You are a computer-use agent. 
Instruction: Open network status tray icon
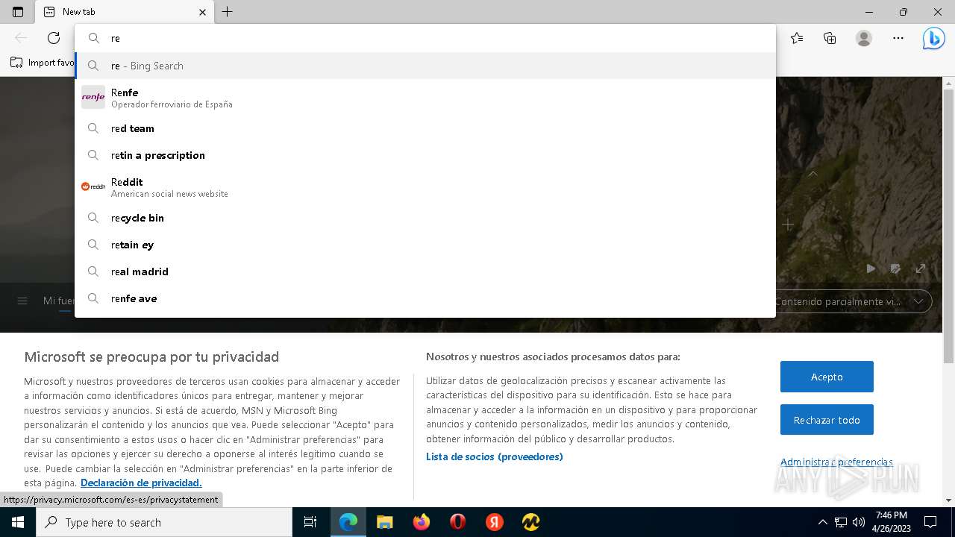point(841,522)
